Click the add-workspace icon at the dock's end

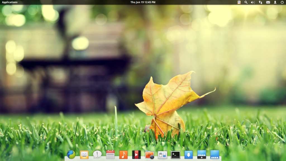[x=201, y=155]
